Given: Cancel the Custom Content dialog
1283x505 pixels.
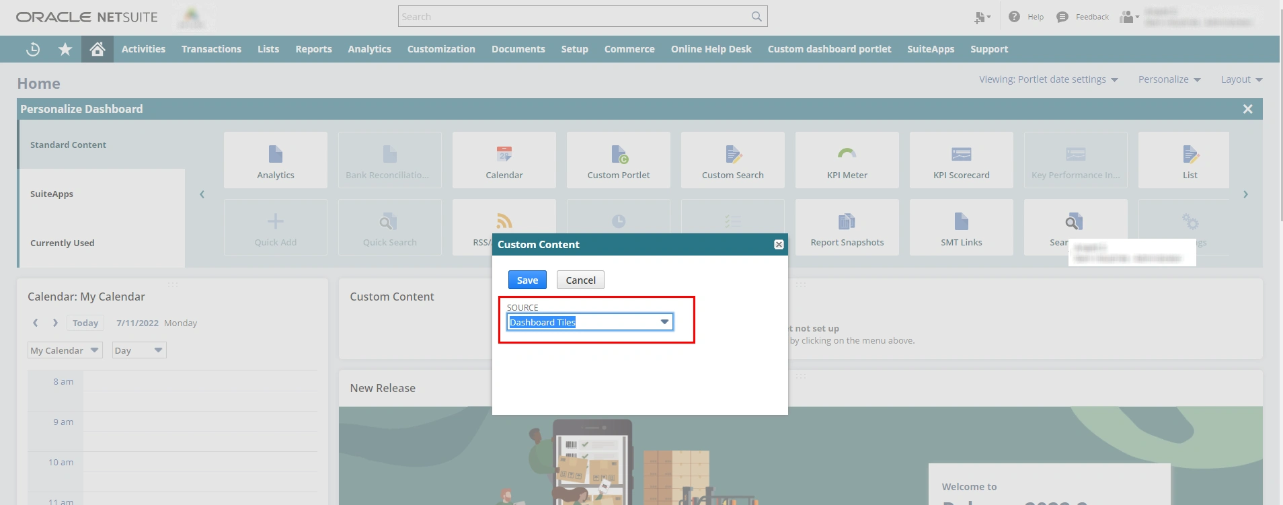Looking at the screenshot, I should [x=580, y=280].
